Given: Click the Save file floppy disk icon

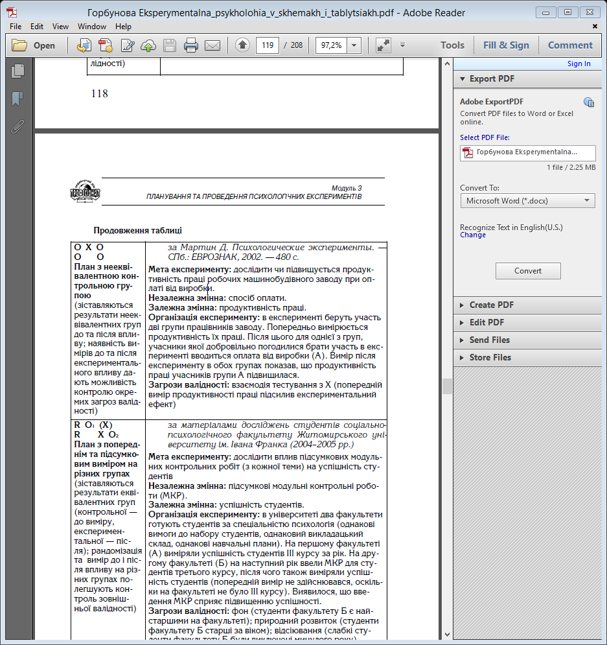Looking at the screenshot, I should click(170, 45).
